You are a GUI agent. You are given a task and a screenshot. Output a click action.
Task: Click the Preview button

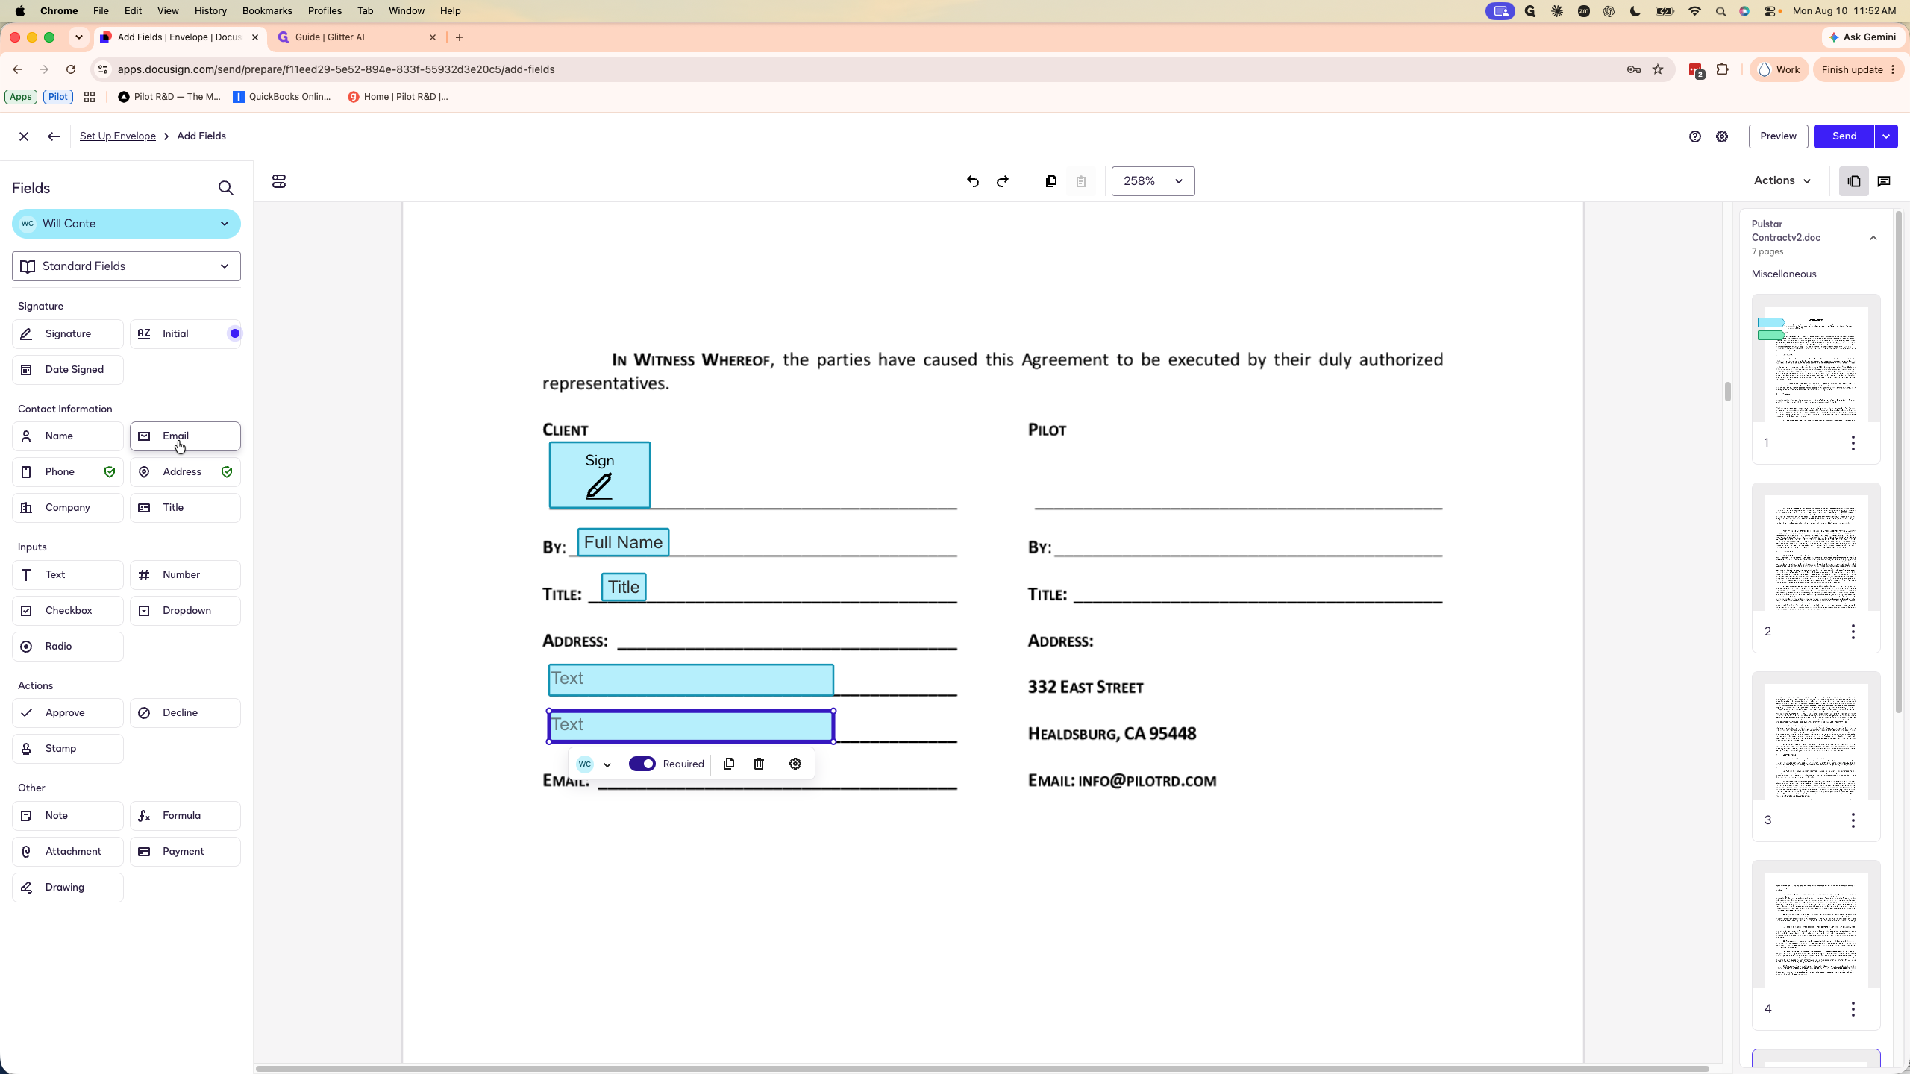click(1778, 136)
